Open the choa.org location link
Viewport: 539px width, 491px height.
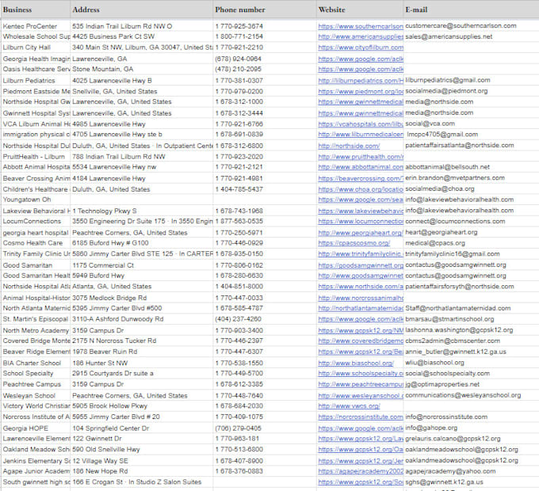point(360,189)
